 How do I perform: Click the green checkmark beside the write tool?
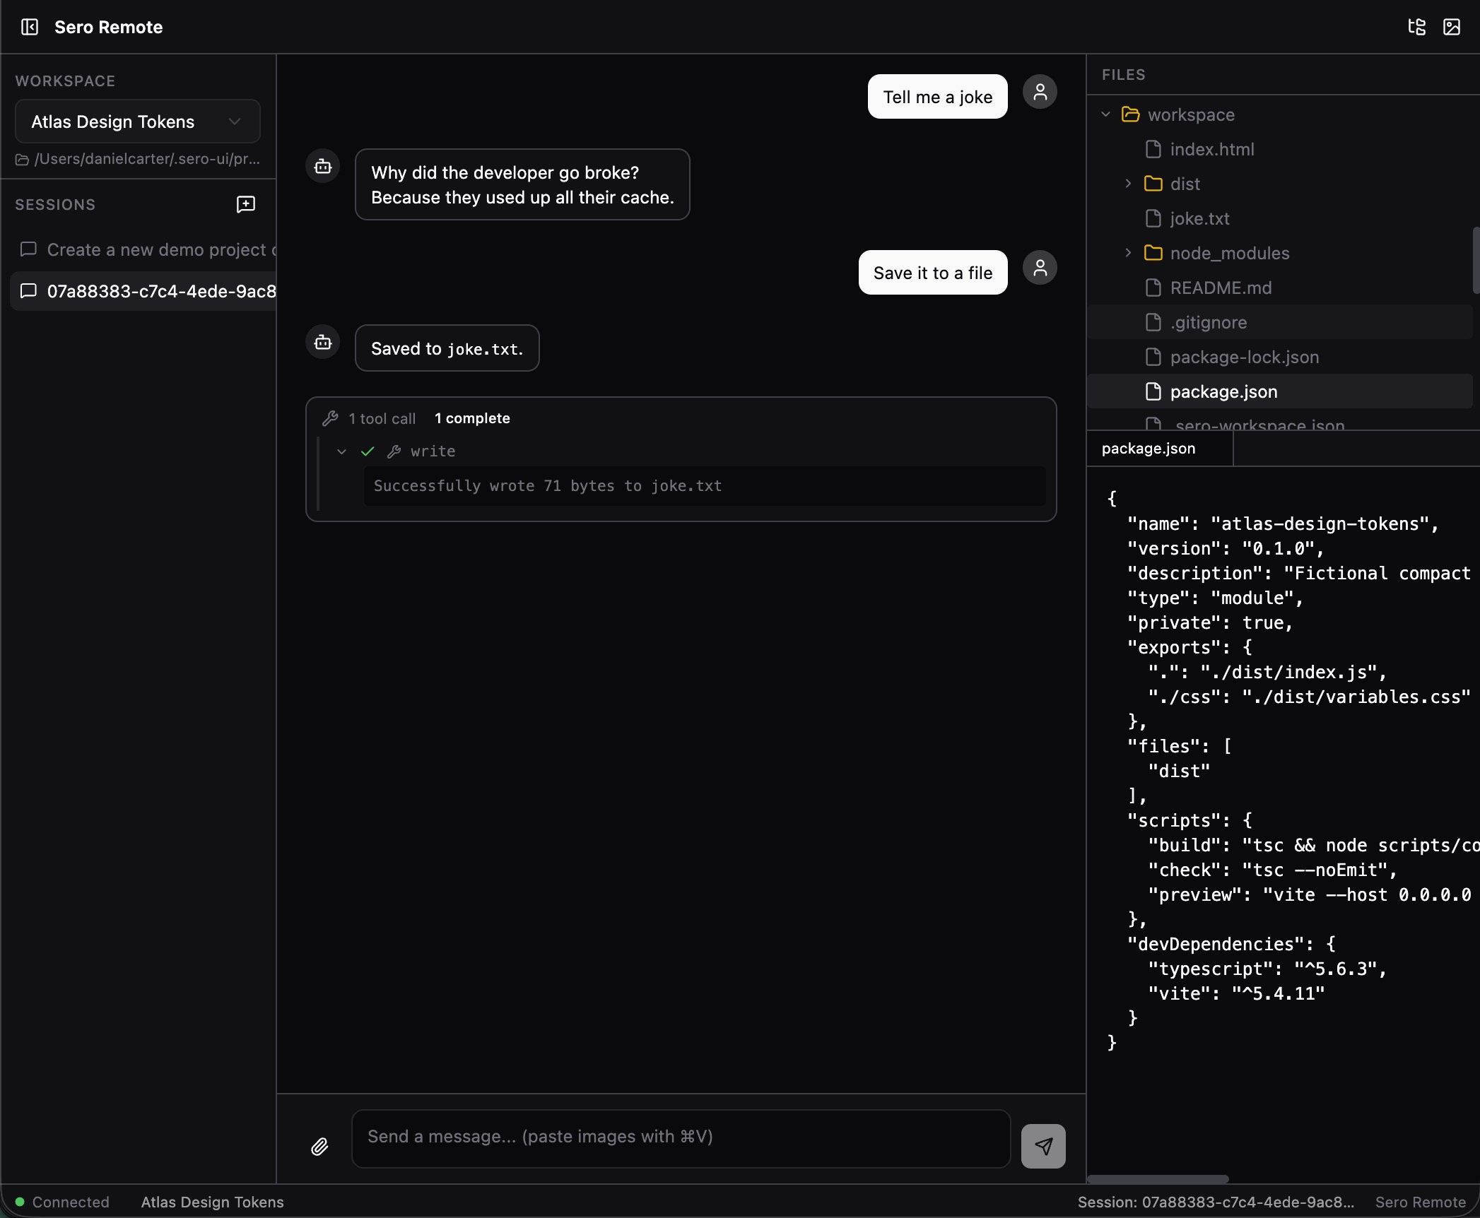pyautogui.click(x=367, y=451)
